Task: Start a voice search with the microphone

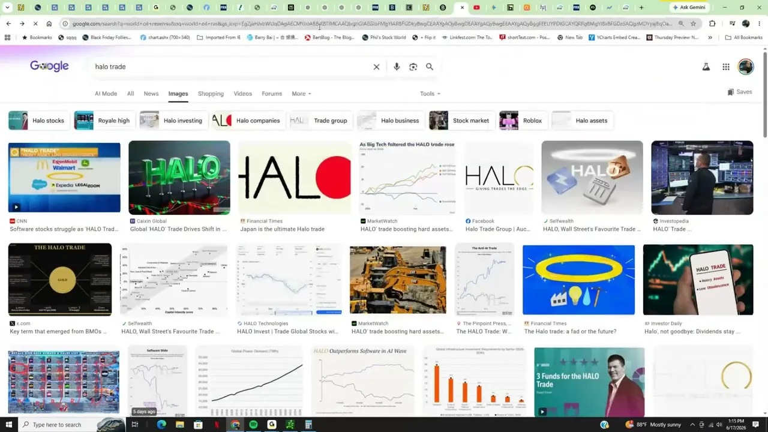Action: 397,67
